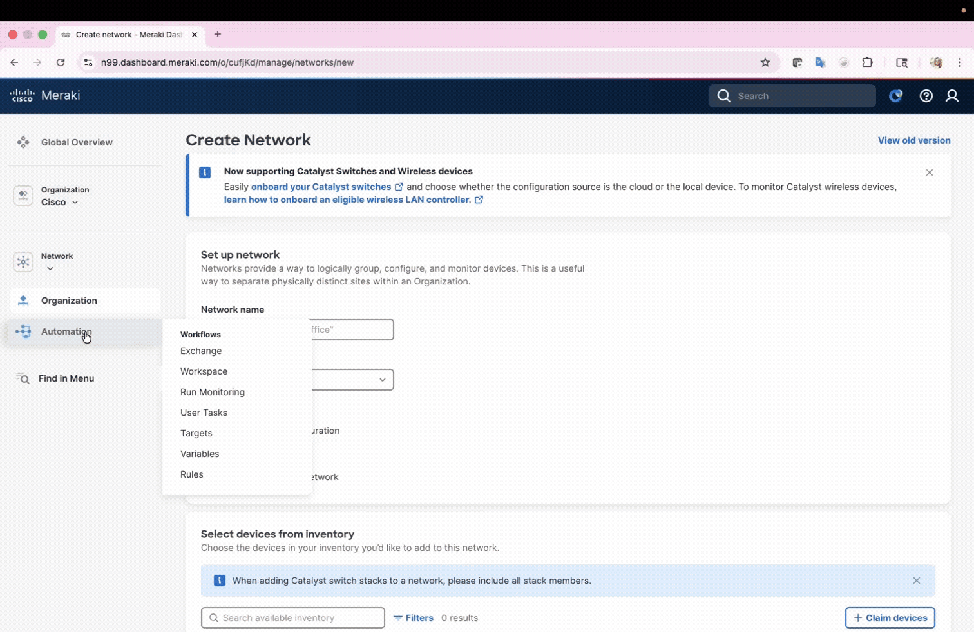Open the help question mark icon
Image resolution: width=974 pixels, height=632 pixels.
tap(926, 96)
